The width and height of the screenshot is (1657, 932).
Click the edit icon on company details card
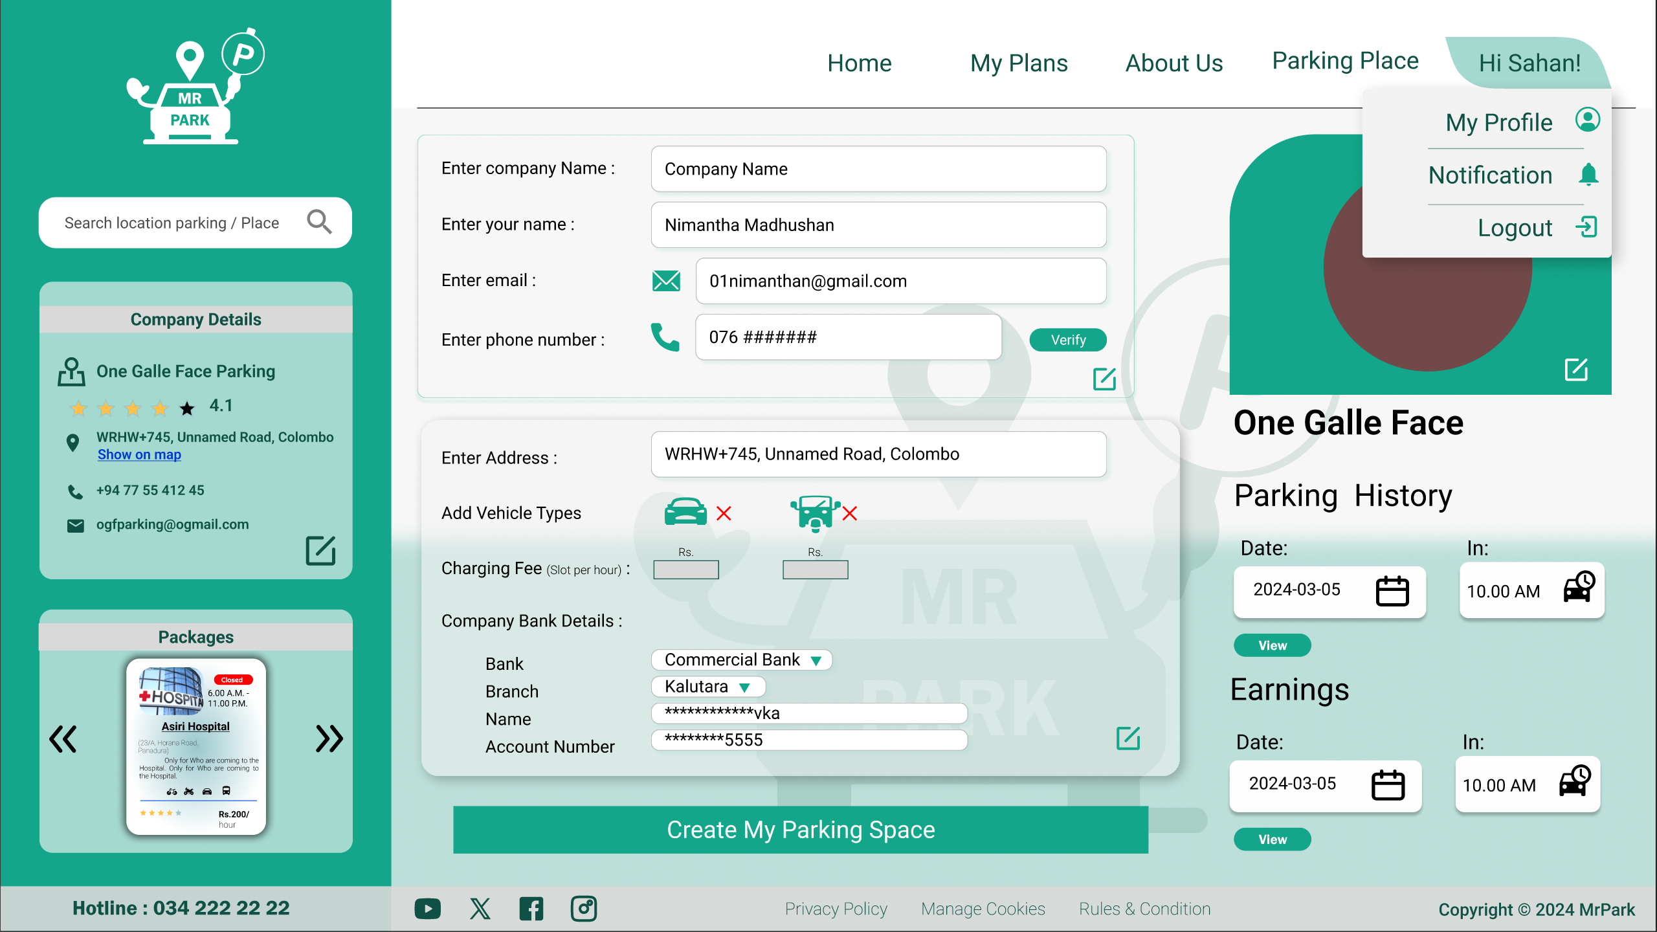[320, 551]
